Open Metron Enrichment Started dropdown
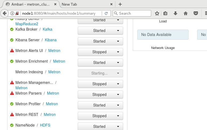Viewport: 207px width, 130px height. pyautogui.click(x=100, y=63)
